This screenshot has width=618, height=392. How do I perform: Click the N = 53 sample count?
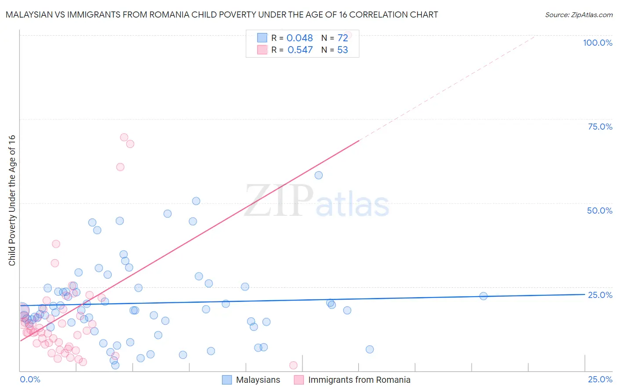tap(334, 50)
